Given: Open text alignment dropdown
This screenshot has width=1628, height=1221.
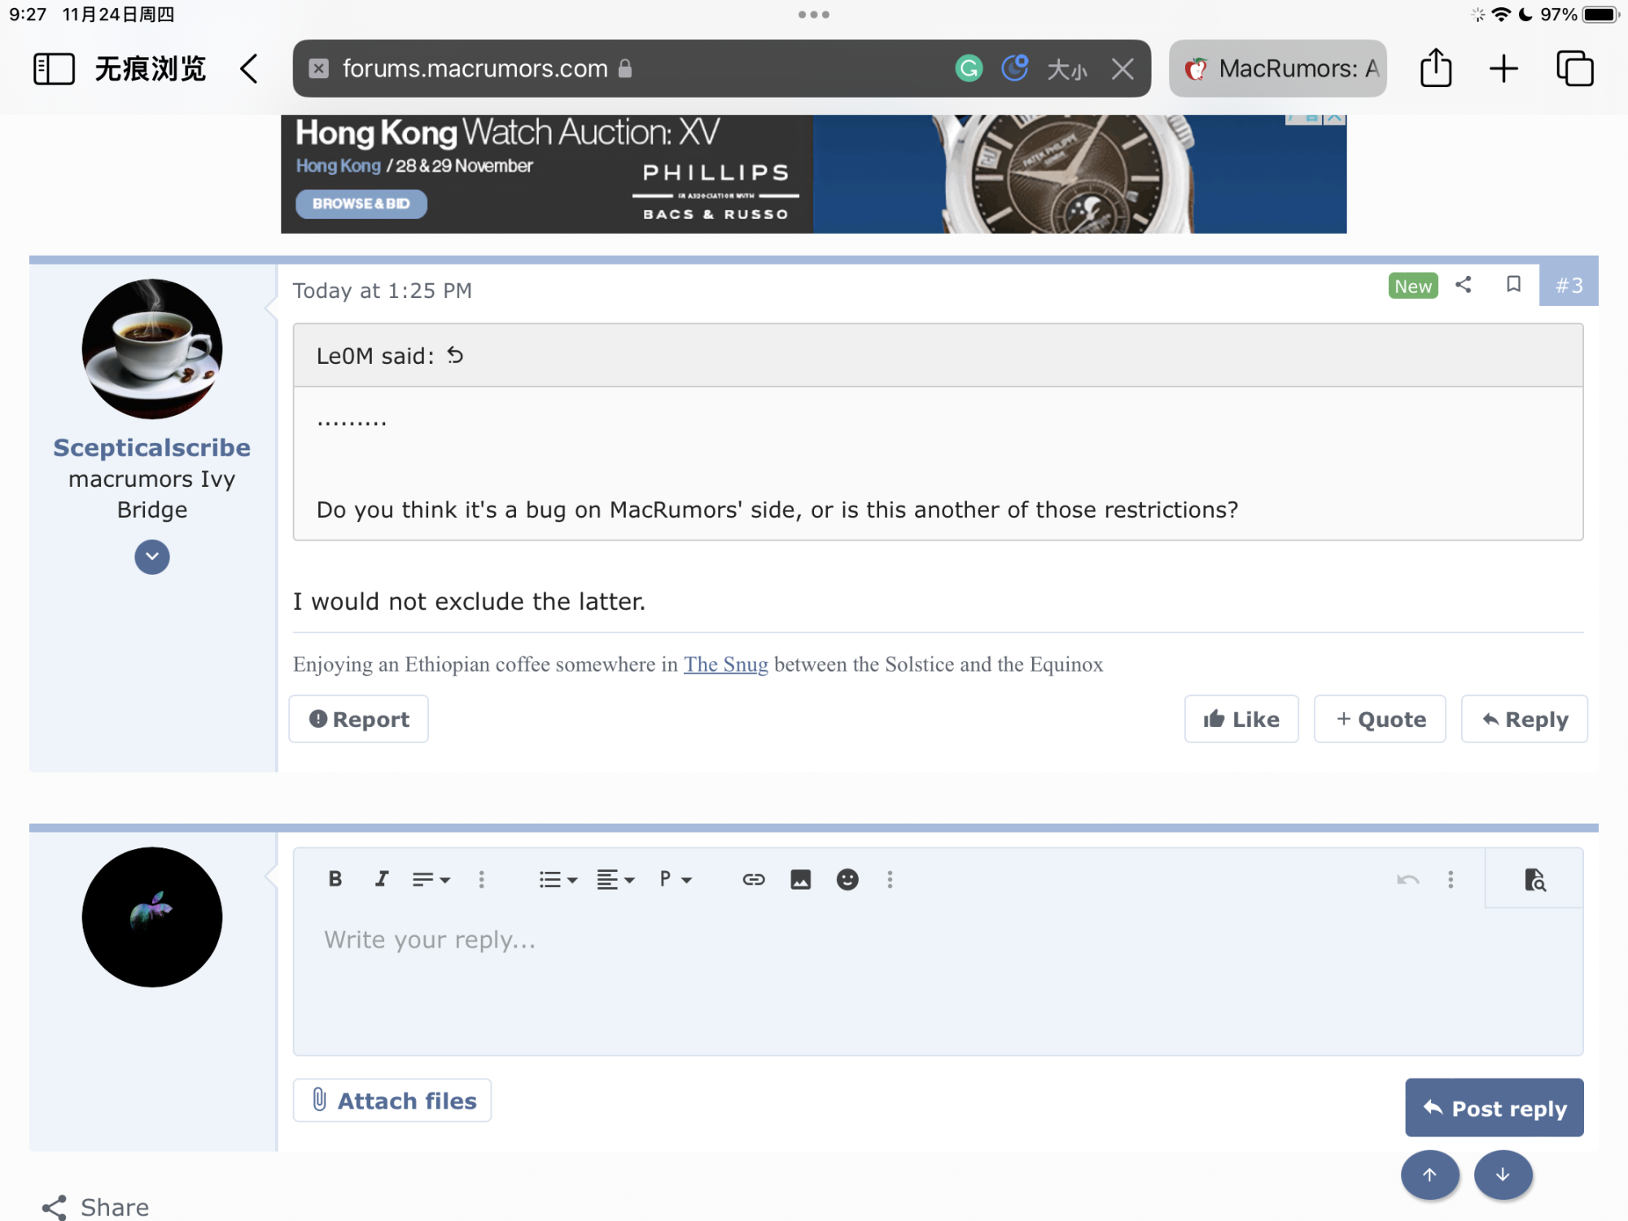Looking at the screenshot, I should click(615, 879).
